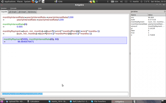Open the Console menu in menu bar

click(x=13, y=8)
